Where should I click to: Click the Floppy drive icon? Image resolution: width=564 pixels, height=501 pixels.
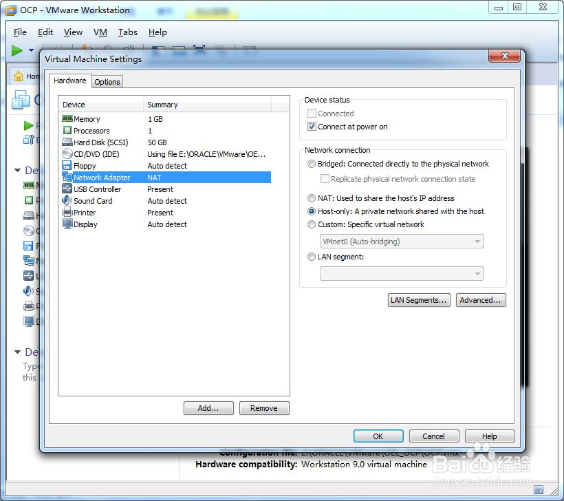67,165
